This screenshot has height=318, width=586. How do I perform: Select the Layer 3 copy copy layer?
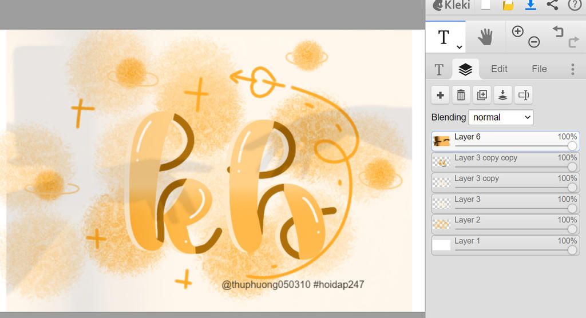click(506, 162)
